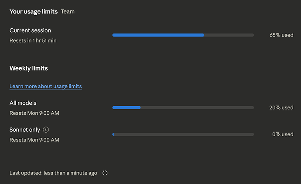This screenshot has width=301, height=184.
Task: Click Resets in 1 hr 51 min text
Action: [33, 40]
